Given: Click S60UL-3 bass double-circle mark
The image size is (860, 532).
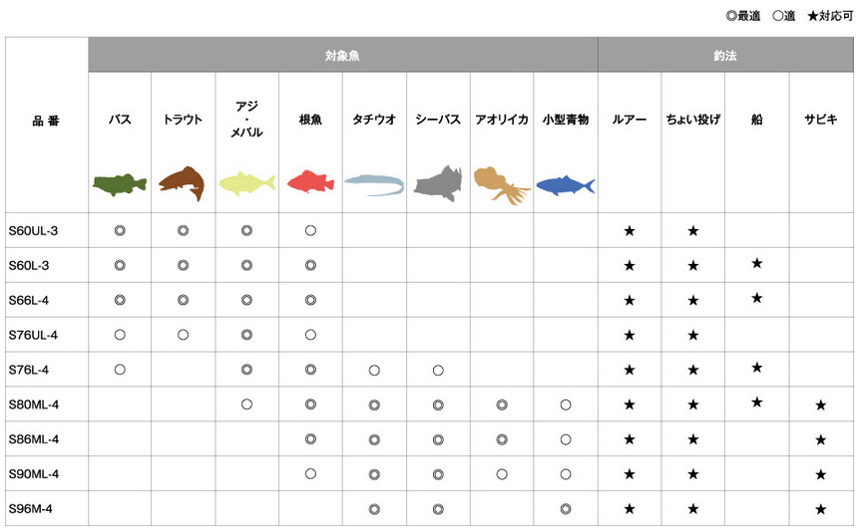Looking at the screenshot, I should [120, 231].
